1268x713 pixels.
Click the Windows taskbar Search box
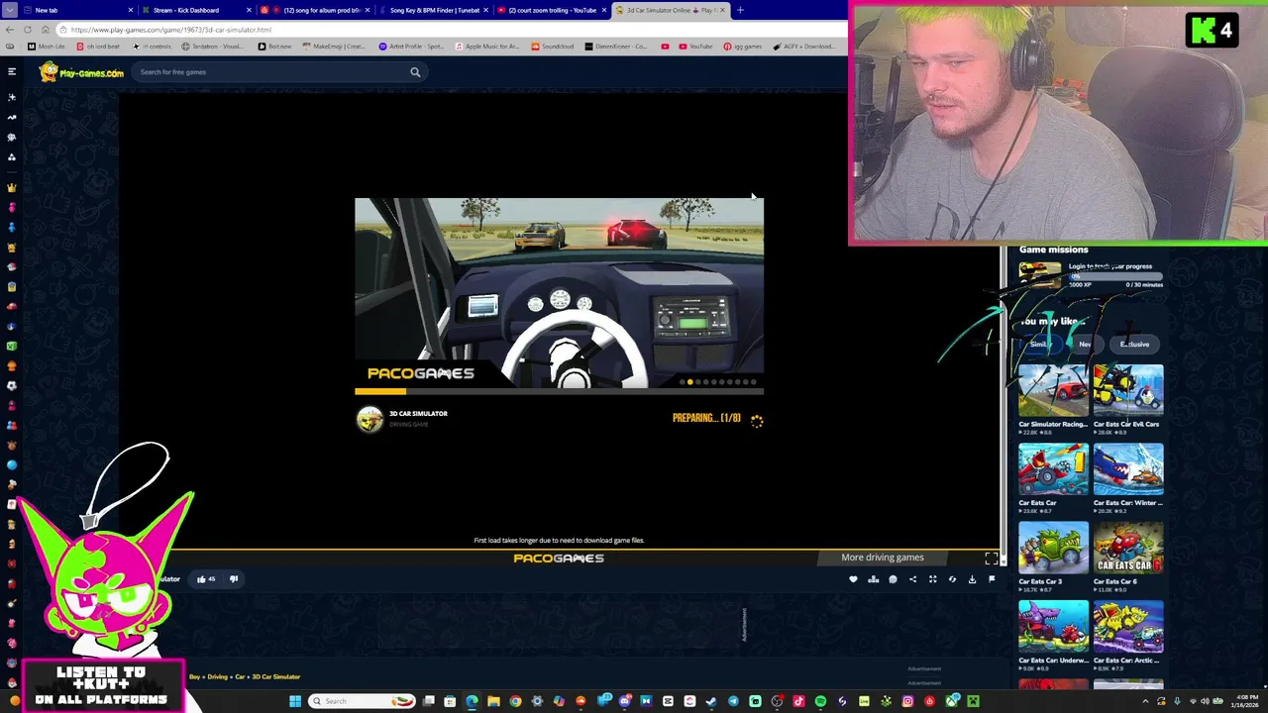pos(362,701)
